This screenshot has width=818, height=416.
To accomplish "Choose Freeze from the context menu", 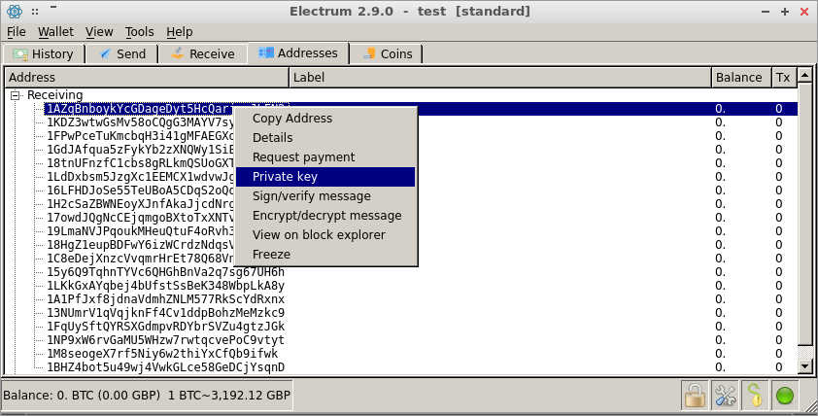I will [x=325, y=255].
